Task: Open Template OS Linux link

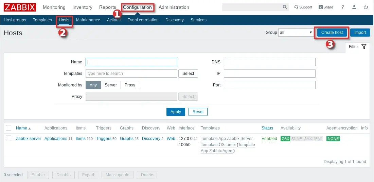Action: pyautogui.click(x=218, y=145)
